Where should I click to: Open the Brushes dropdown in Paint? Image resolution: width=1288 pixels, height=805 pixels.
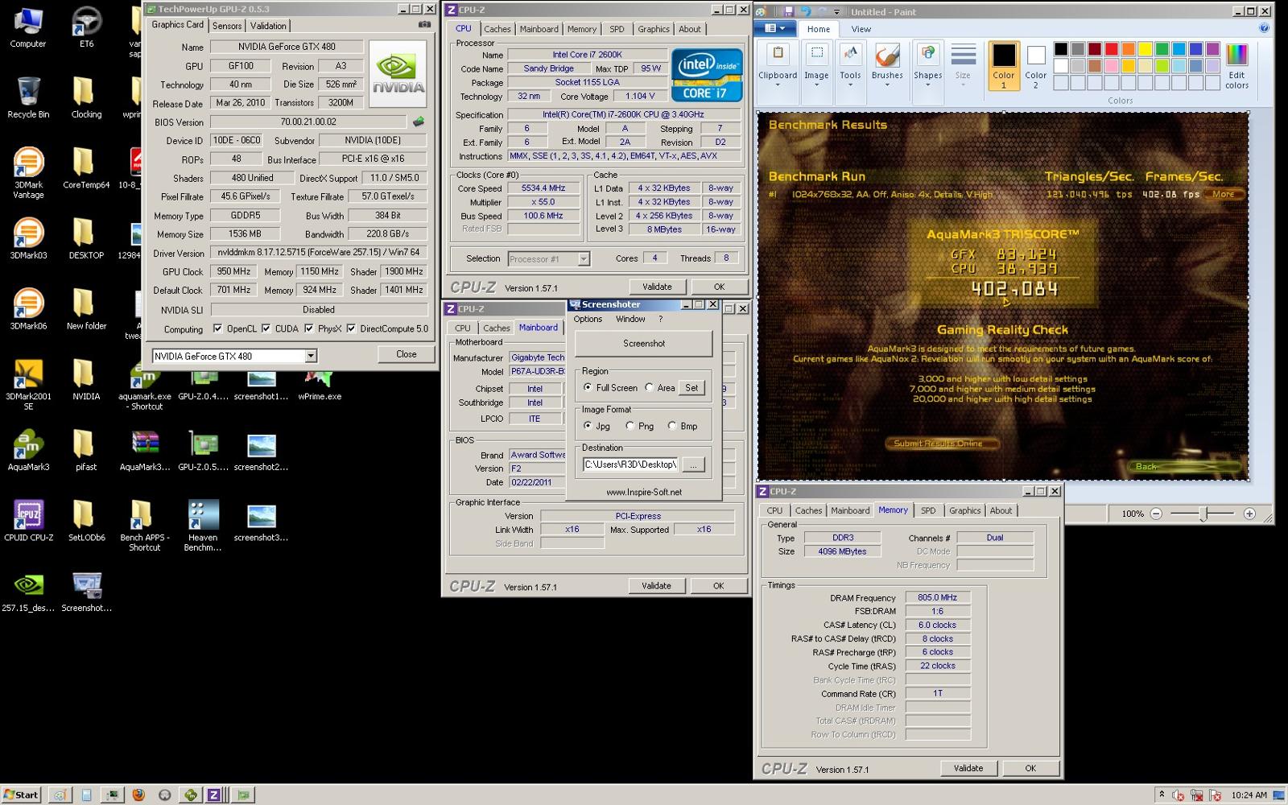tap(887, 66)
